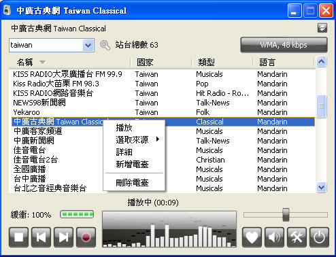
Task: Click the Folk genre cell
Action: click(x=203, y=112)
